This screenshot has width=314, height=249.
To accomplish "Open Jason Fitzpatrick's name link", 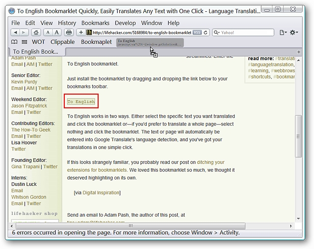I will pyautogui.click(x=29, y=106).
